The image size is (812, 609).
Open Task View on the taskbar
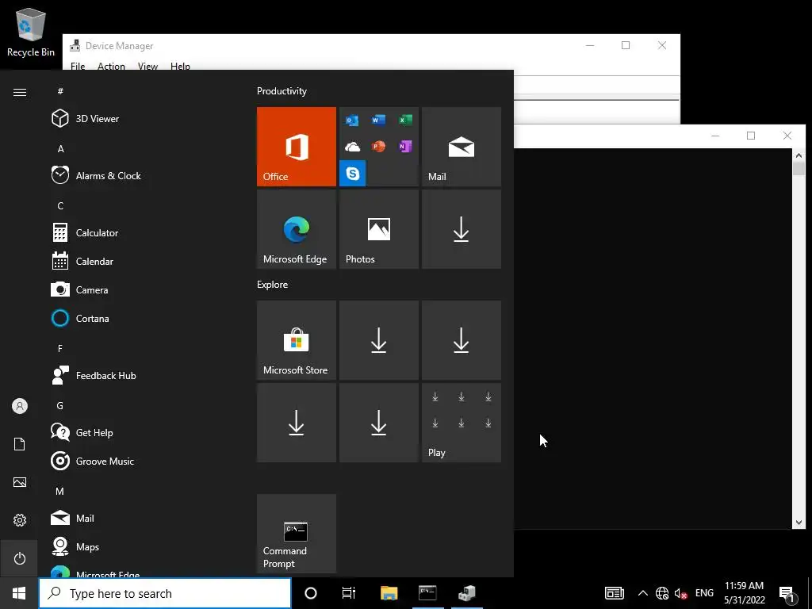click(349, 593)
